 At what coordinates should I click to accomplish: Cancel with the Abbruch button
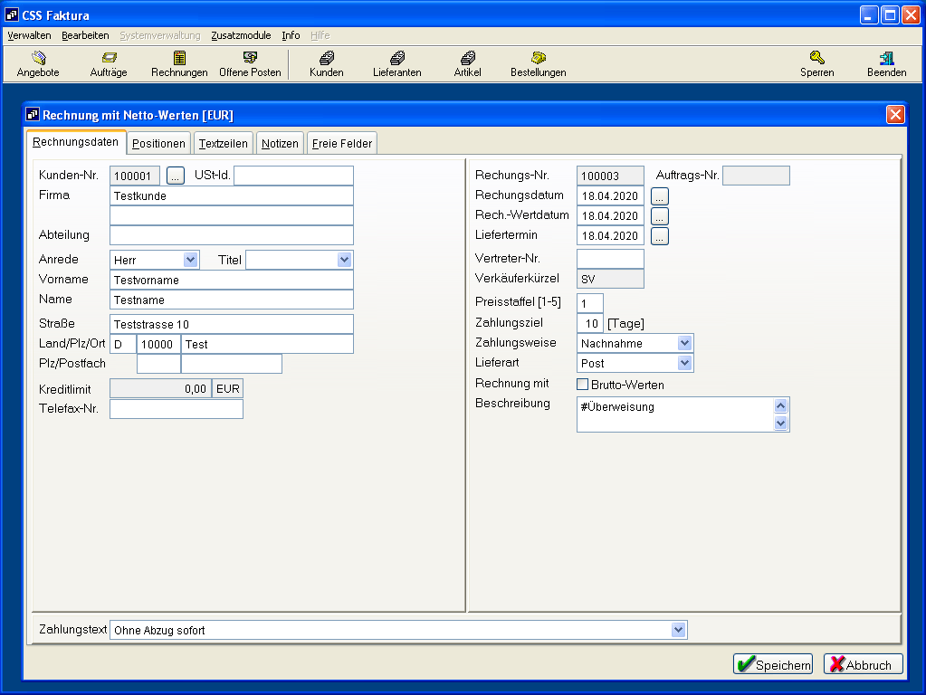863,665
